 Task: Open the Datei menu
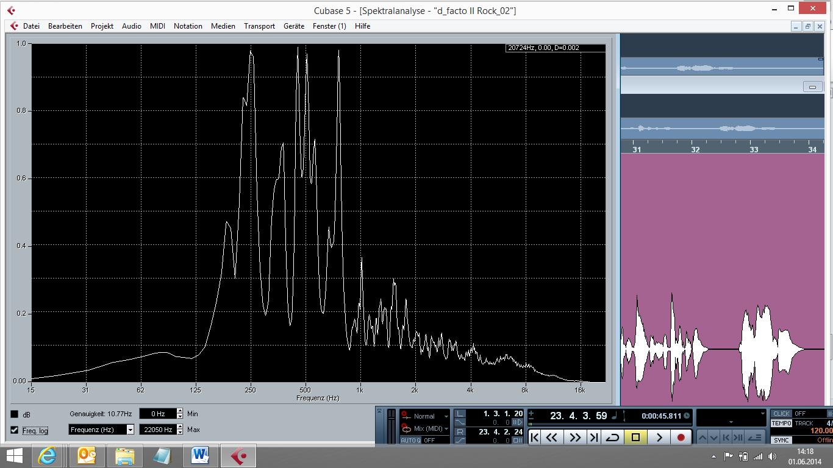tap(31, 26)
